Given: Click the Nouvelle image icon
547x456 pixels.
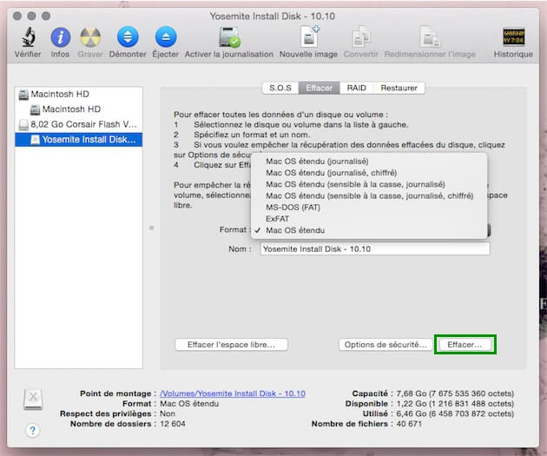Looking at the screenshot, I should point(309,36).
